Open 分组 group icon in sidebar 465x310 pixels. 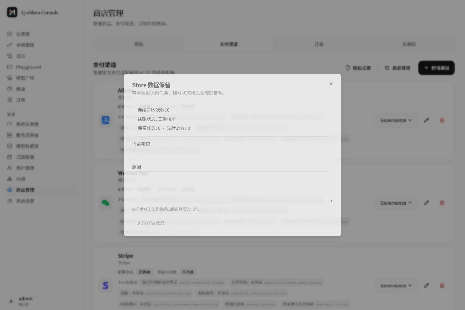[x=10, y=179]
